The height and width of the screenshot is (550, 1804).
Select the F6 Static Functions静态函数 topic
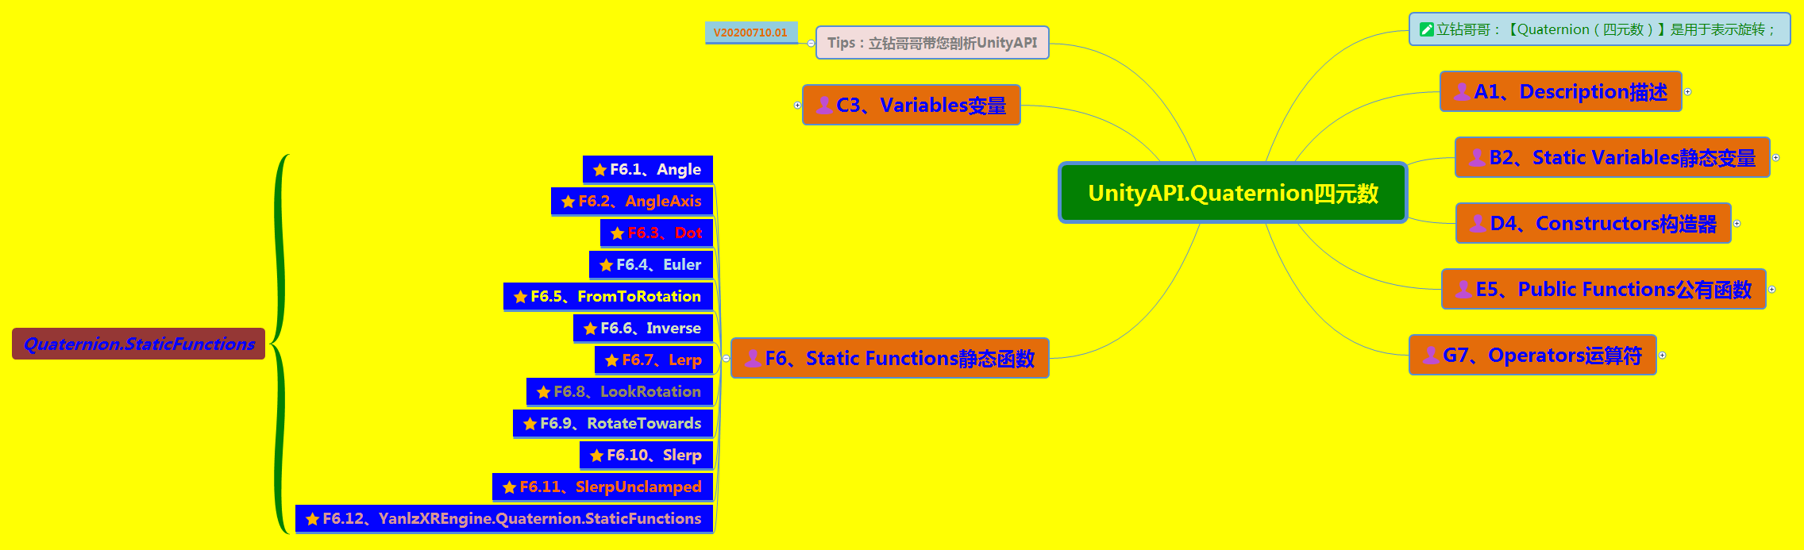click(890, 358)
